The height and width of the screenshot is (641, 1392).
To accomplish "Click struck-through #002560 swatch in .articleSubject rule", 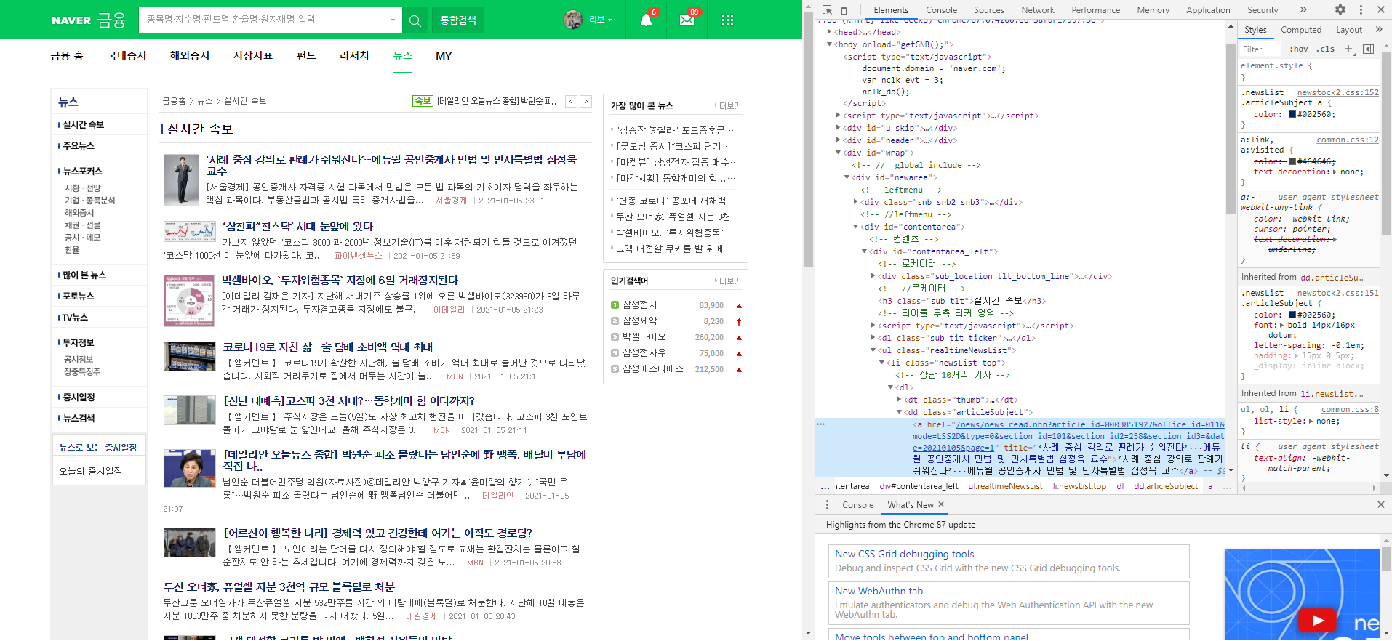I will (1292, 315).
